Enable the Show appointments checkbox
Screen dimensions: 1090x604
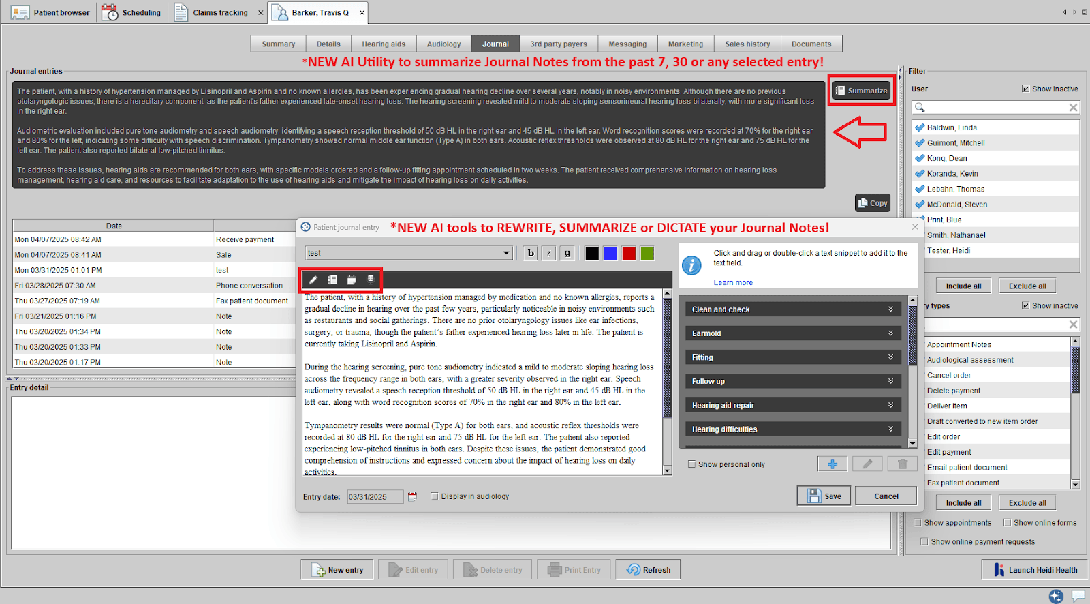pos(918,523)
